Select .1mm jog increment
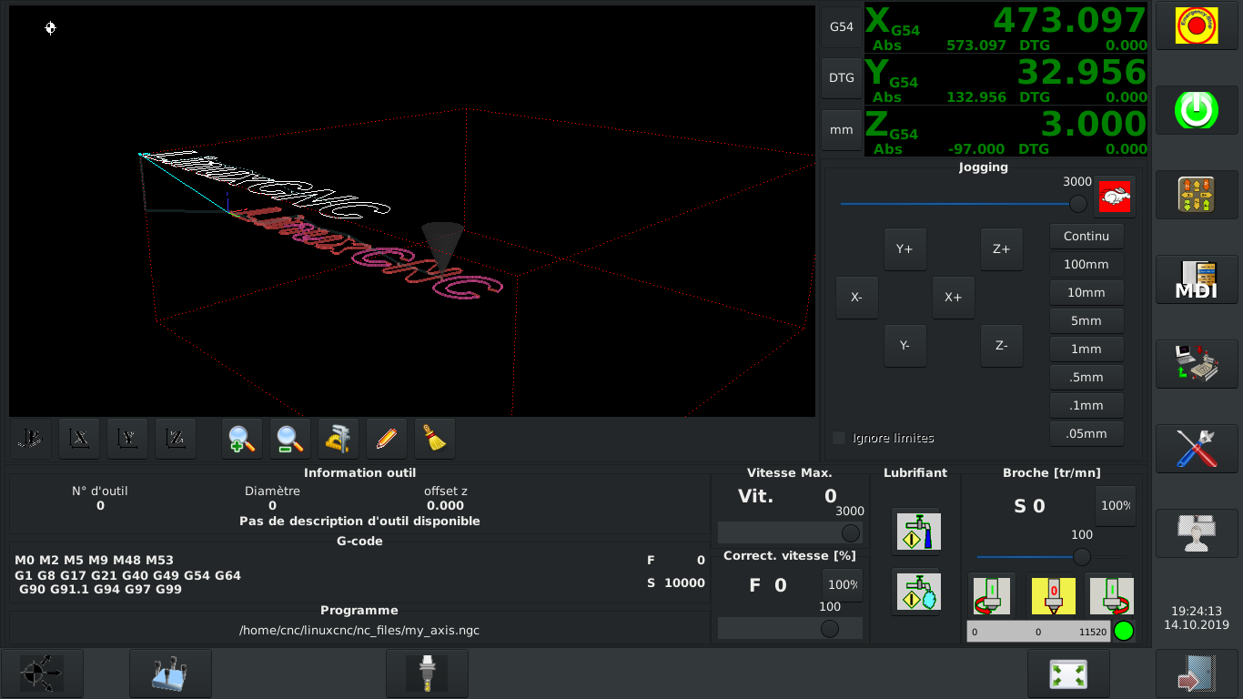This screenshot has width=1243, height=699. click(1086, 405)
